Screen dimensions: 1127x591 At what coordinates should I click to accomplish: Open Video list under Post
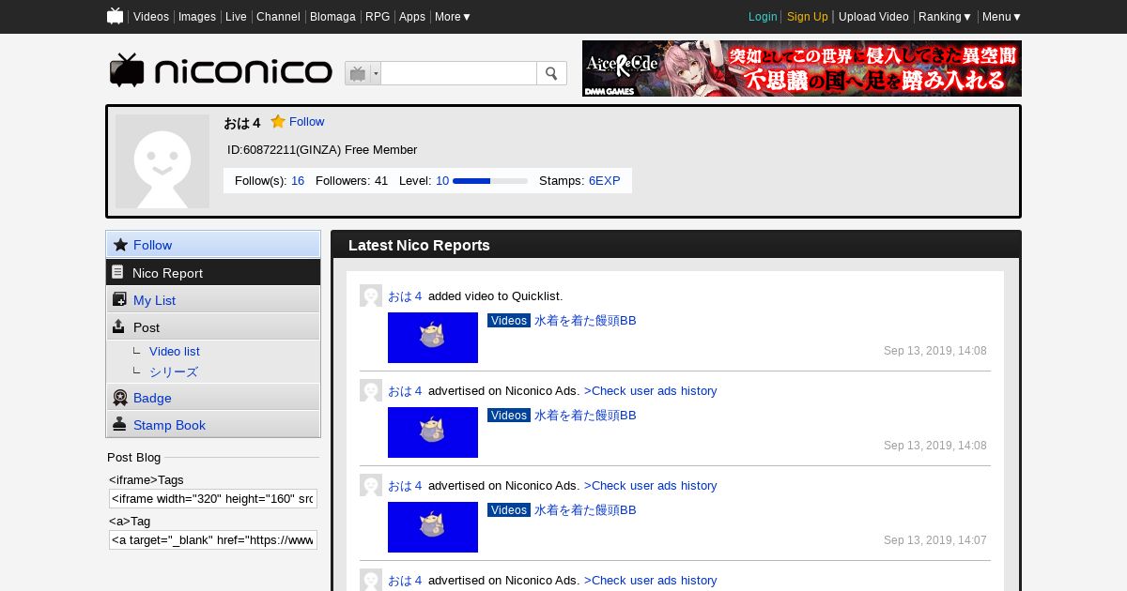[x=175, y=351]
